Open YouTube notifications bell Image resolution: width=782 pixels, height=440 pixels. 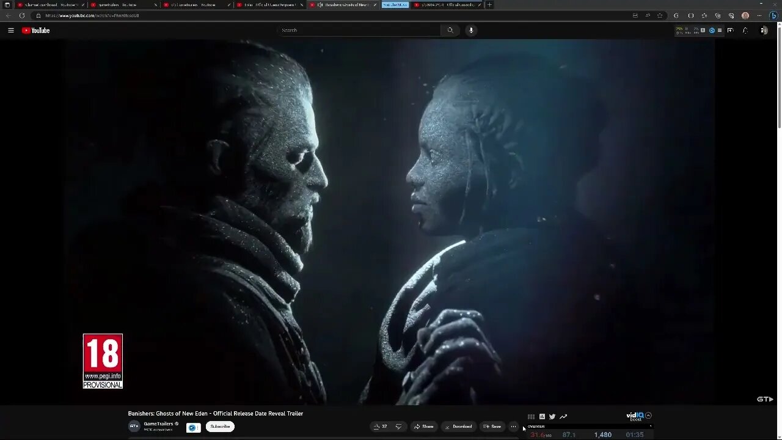pos(745,30)
